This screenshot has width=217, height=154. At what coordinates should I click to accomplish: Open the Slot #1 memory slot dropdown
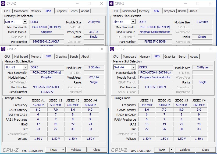point(25,22)
